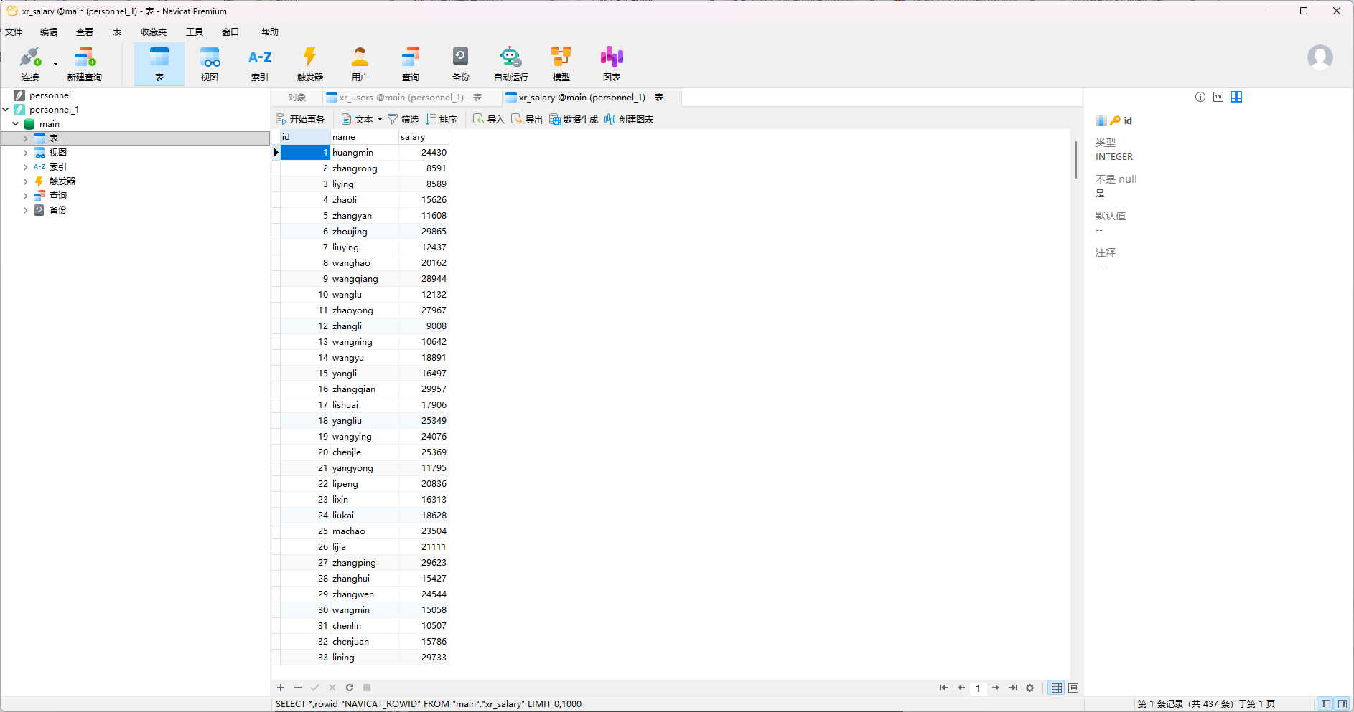Screen dimensions: 1354x712
Task: Expand the 视图 (Views) tree node
Action: [x=26, y=153]
